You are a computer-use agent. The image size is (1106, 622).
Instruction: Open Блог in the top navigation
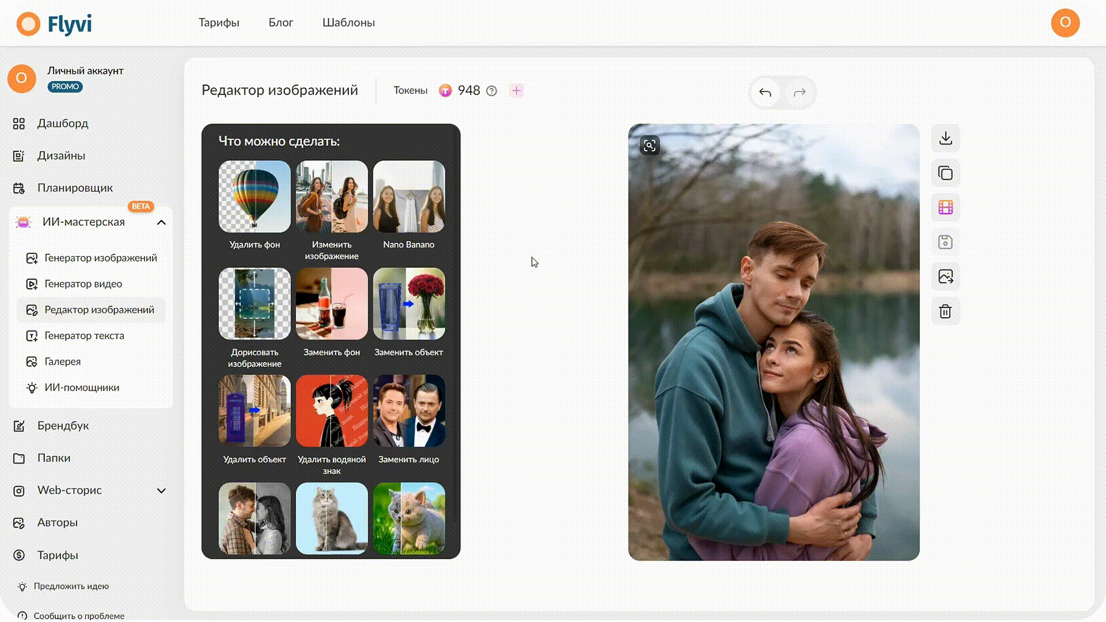click(281, 22)
